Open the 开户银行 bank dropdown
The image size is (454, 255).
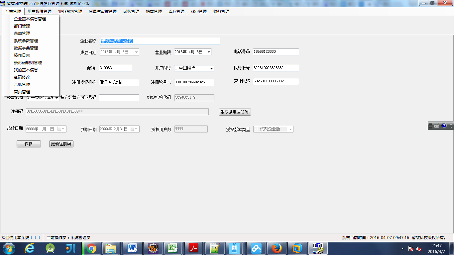tap(211, 68)
